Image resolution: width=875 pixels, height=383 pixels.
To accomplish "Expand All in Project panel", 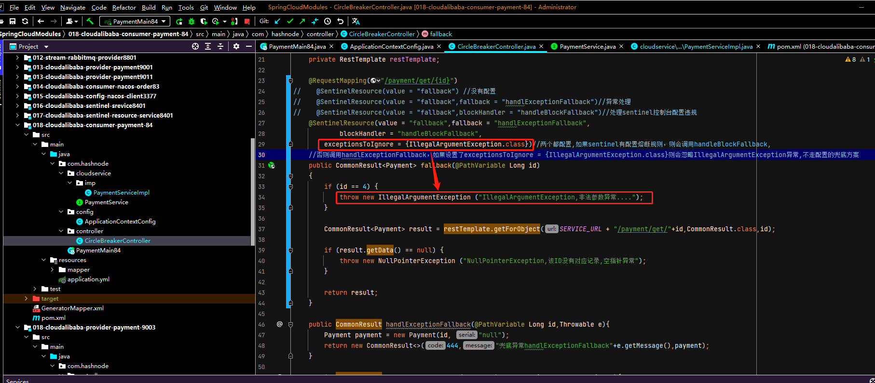I will pyautogui.click(x=208, y=46).
